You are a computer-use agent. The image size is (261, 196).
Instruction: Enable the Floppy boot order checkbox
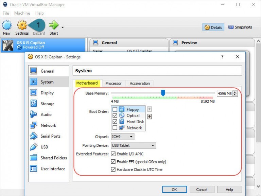pos(115,109)
